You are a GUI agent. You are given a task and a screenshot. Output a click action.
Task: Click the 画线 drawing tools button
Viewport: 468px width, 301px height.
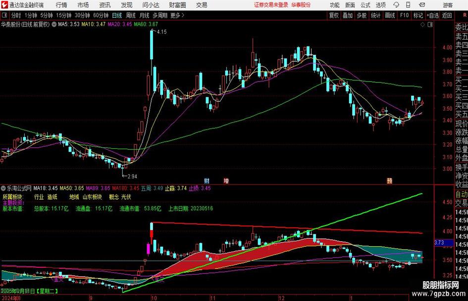pos(390,15)
